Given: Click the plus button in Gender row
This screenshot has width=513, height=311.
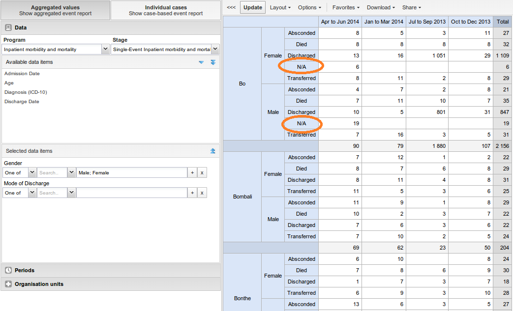Looking at the screenshot, I should tap(192, 173).
